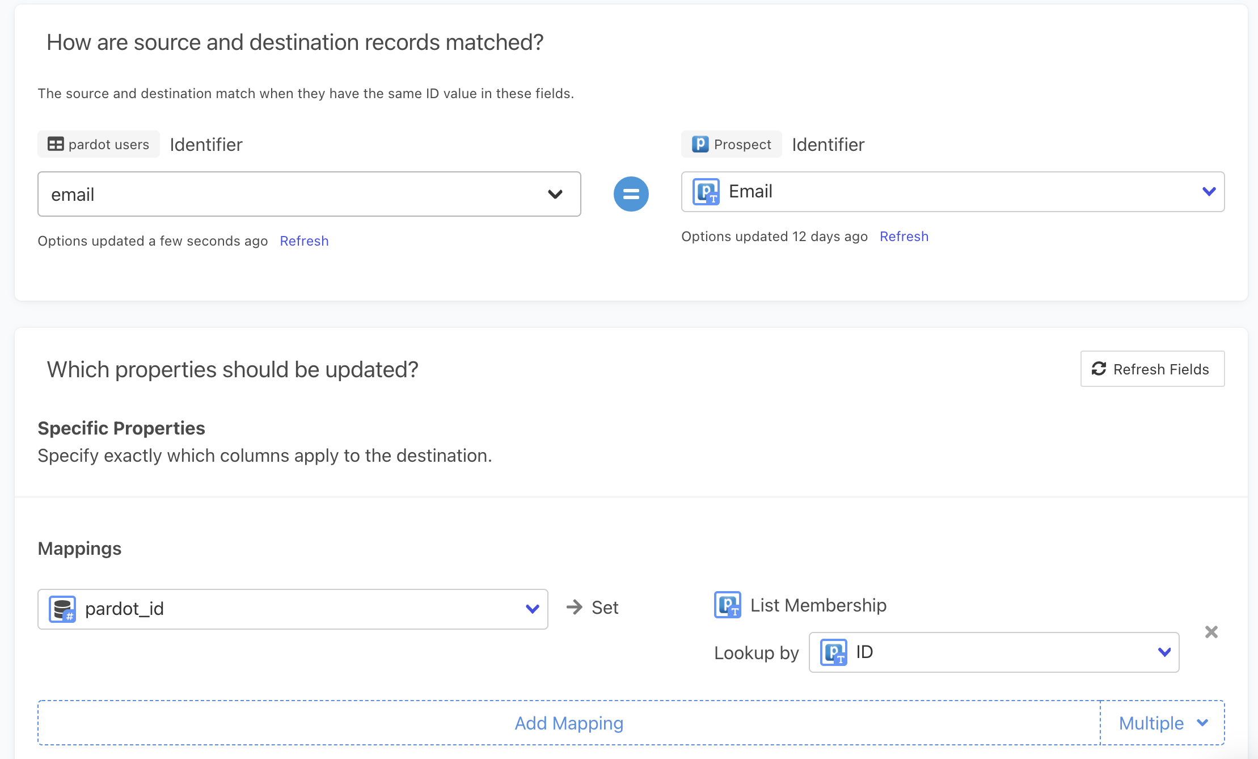Viewport: 1258px width, 759px height.
Task: Open the email source identifier dropdown
Action: click(309, 194)
